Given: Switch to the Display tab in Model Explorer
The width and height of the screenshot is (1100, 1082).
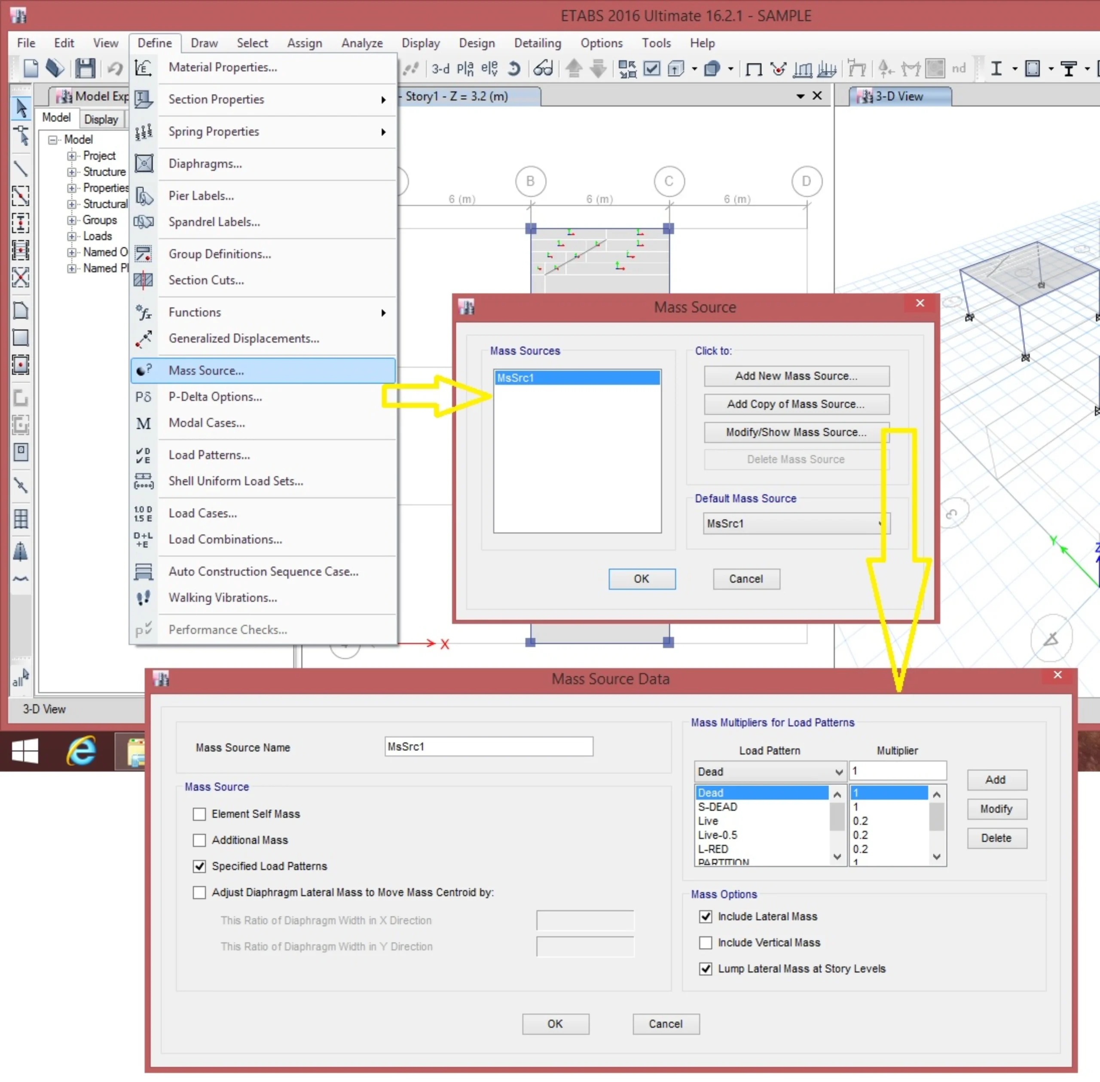Looking at the screenshot, I should pos(101,119).
